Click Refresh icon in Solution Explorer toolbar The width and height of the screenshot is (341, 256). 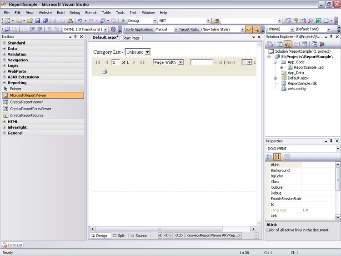coord(280,44)
